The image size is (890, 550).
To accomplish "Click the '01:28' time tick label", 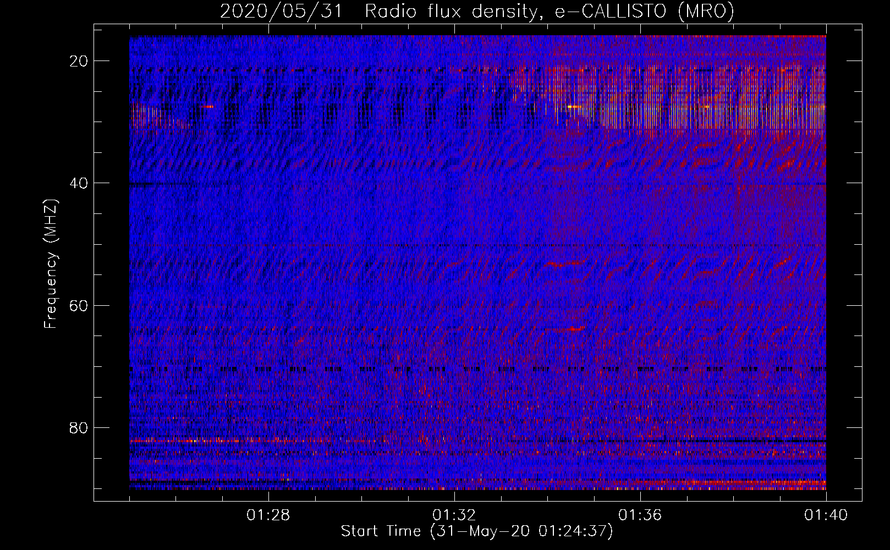I will 268,515.
